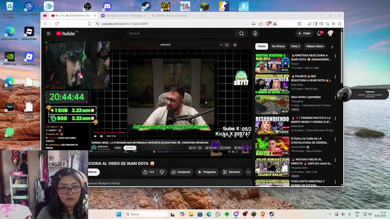Dislike the video with thumbs-down

pyautogui.click(x=162, y=172)
